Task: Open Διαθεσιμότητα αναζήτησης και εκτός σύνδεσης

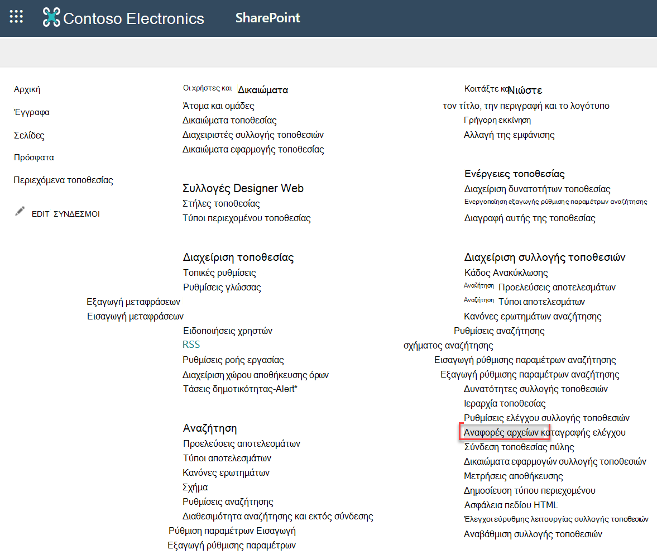Action: 278,516
